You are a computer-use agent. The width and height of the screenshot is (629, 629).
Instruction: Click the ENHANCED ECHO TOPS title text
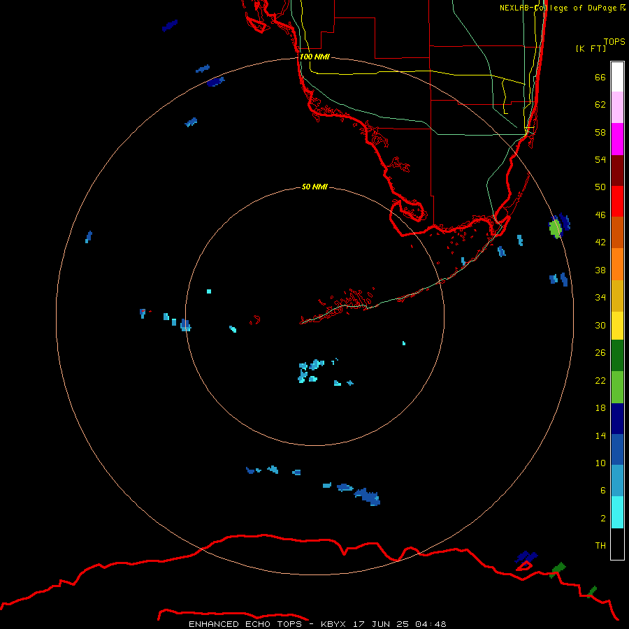pyautogui.click(x=245, y=624)
